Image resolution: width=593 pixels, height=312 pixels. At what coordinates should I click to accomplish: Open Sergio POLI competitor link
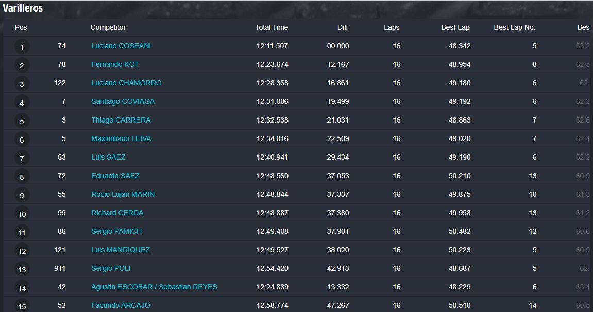111,269
